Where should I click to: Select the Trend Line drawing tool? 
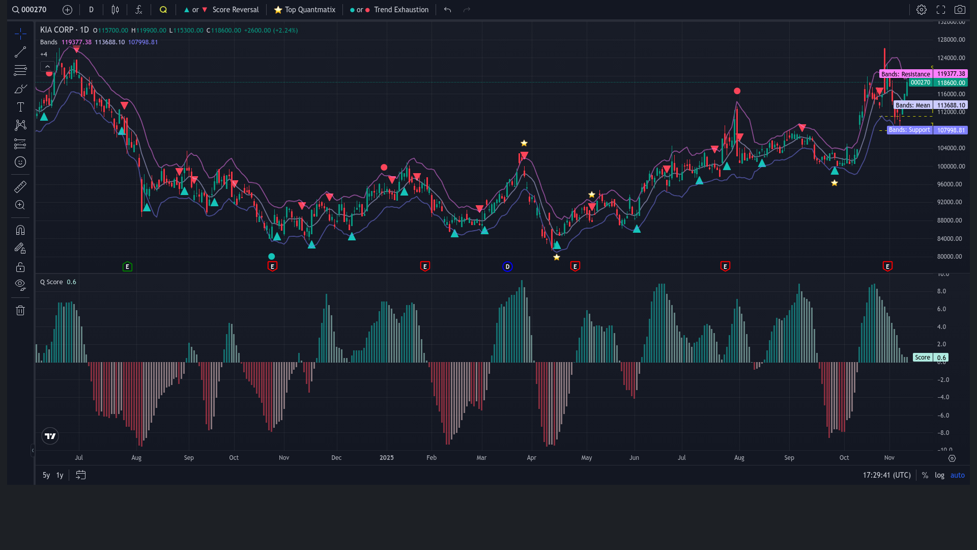(20, 52)
